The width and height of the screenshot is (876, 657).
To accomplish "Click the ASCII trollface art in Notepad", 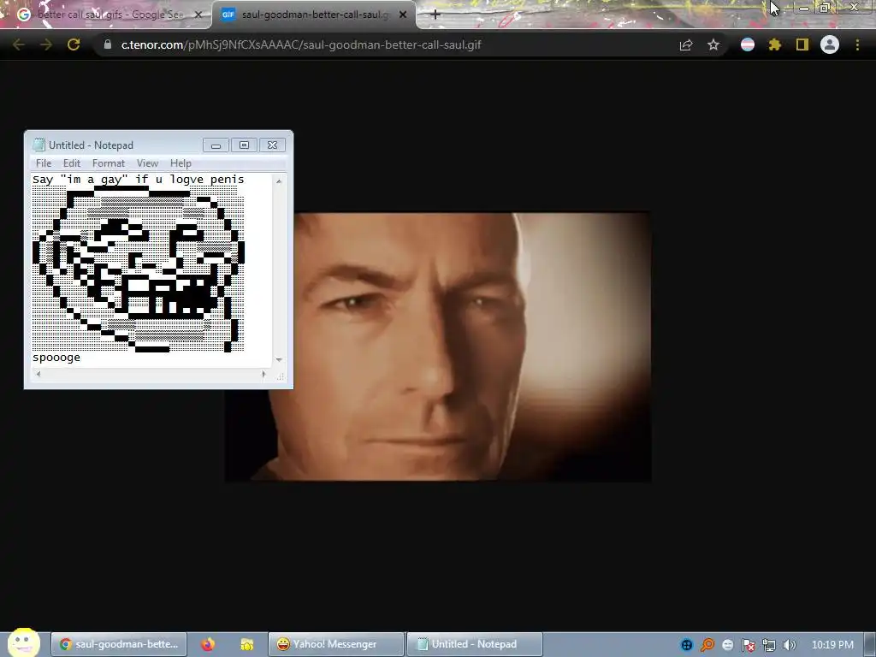I will pyautogui.click(x=138, y=269).
